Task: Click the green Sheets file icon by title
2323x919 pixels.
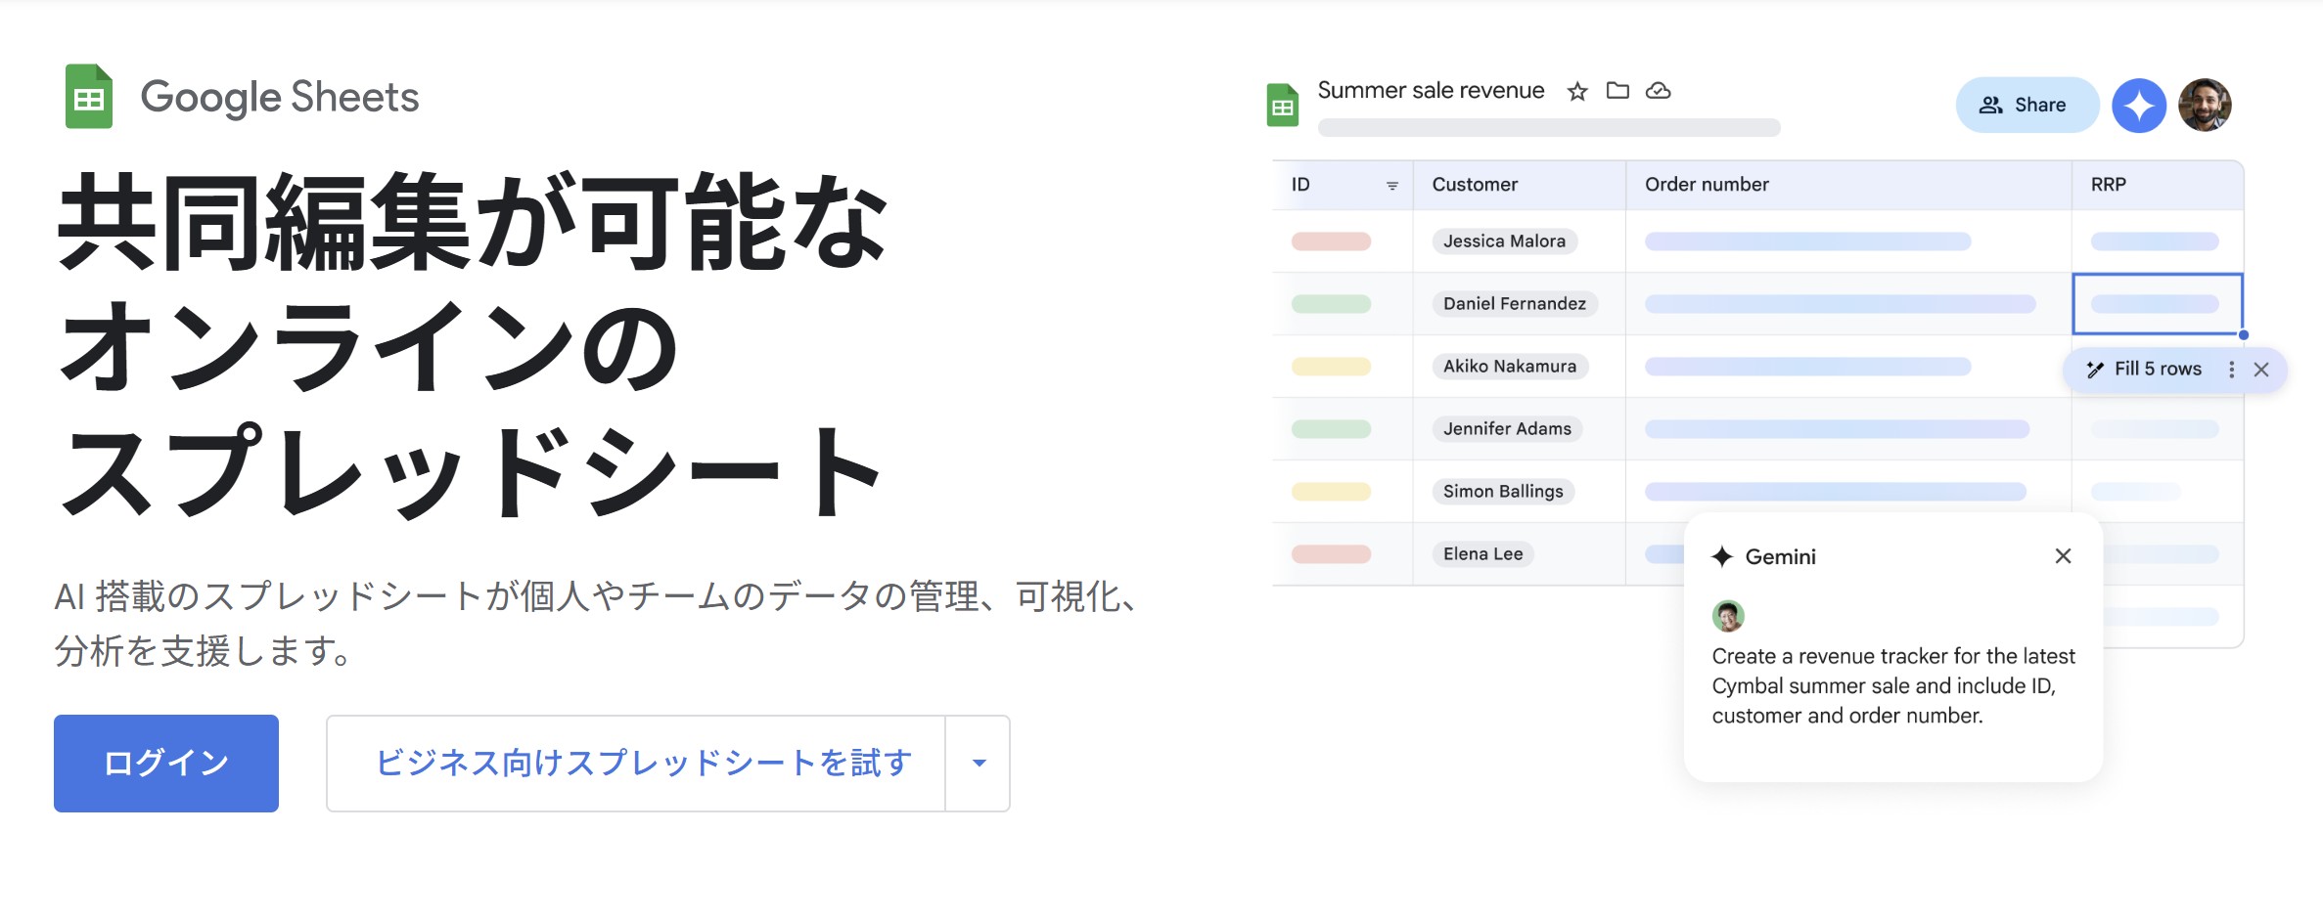Action: (1282, 106)
